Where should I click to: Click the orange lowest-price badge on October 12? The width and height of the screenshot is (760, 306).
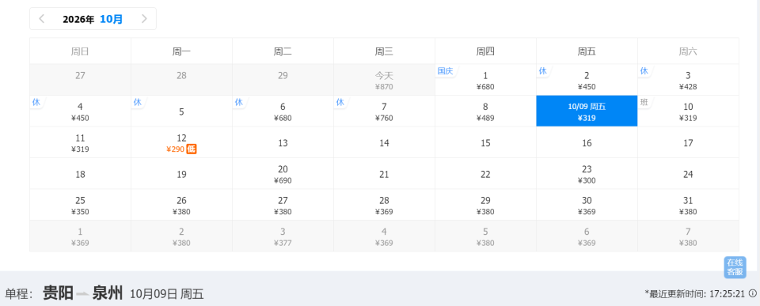(192, 149)
